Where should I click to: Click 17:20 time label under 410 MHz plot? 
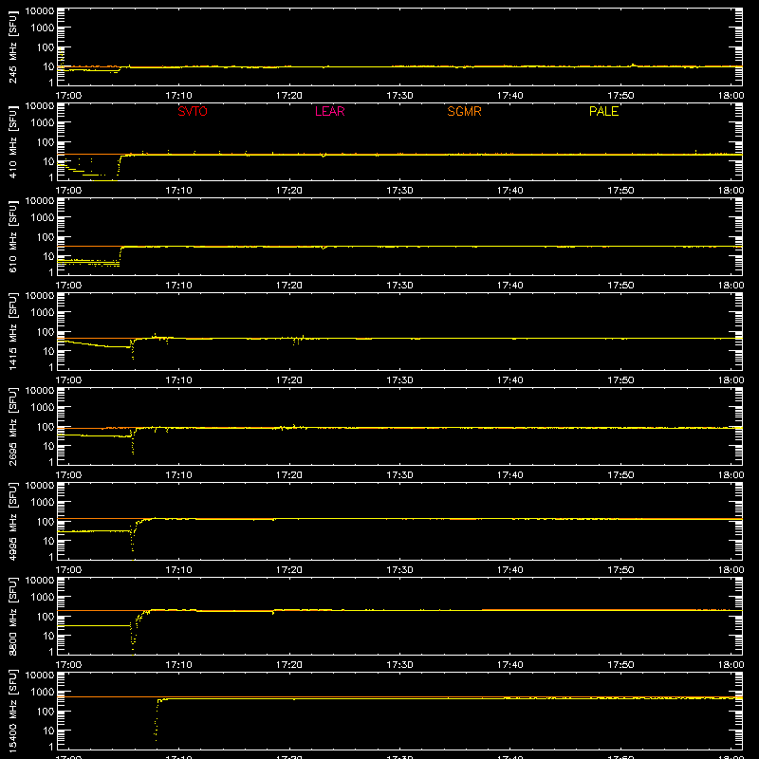pos(289,191)
